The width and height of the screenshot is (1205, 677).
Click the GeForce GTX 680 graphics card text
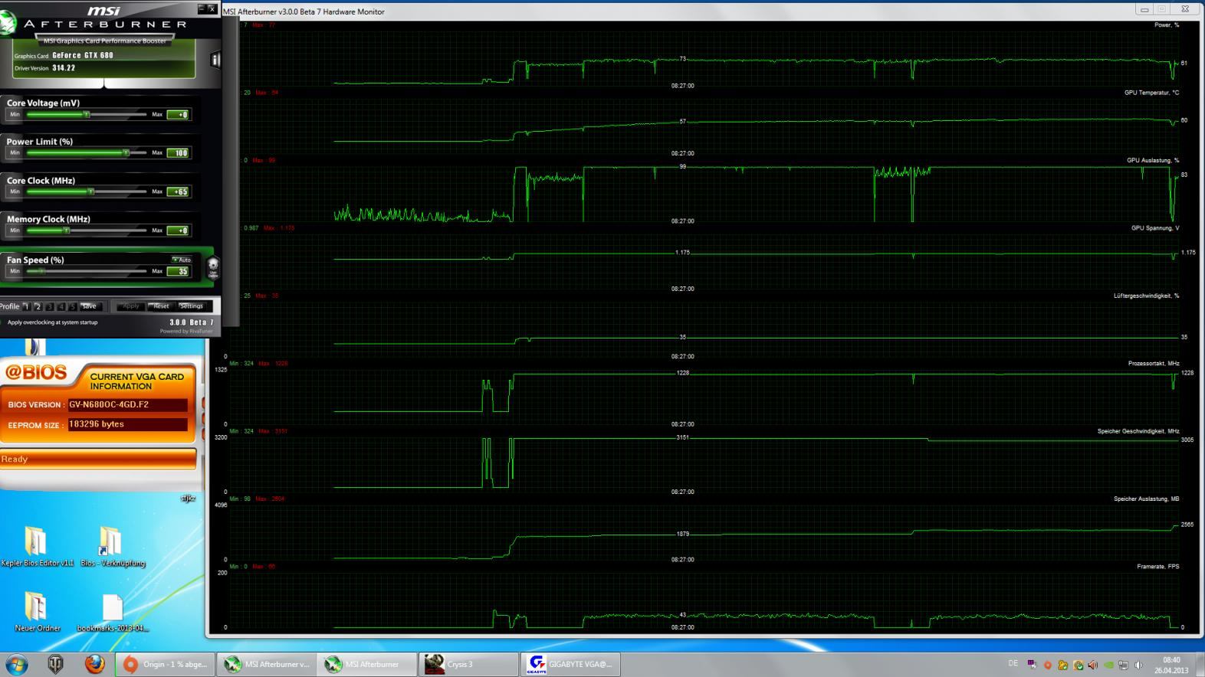pyautogui.click(x=83, y=55)
